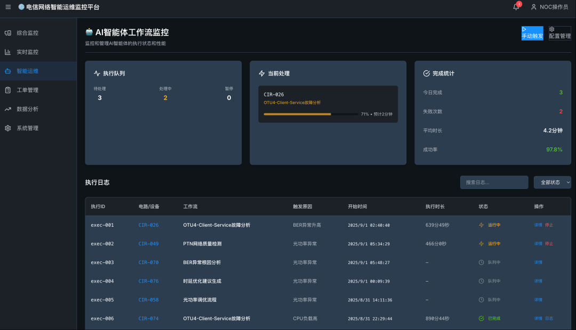Open 系统管理 in the sidebar
Image resolution: width=576 pixels, height=330 pixels.
point(38,128)
